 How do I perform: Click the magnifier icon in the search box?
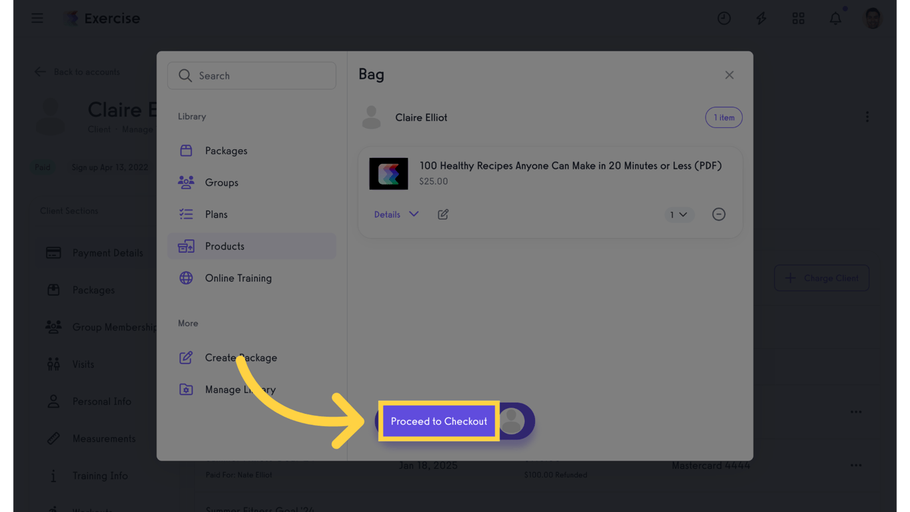point(185,76)
